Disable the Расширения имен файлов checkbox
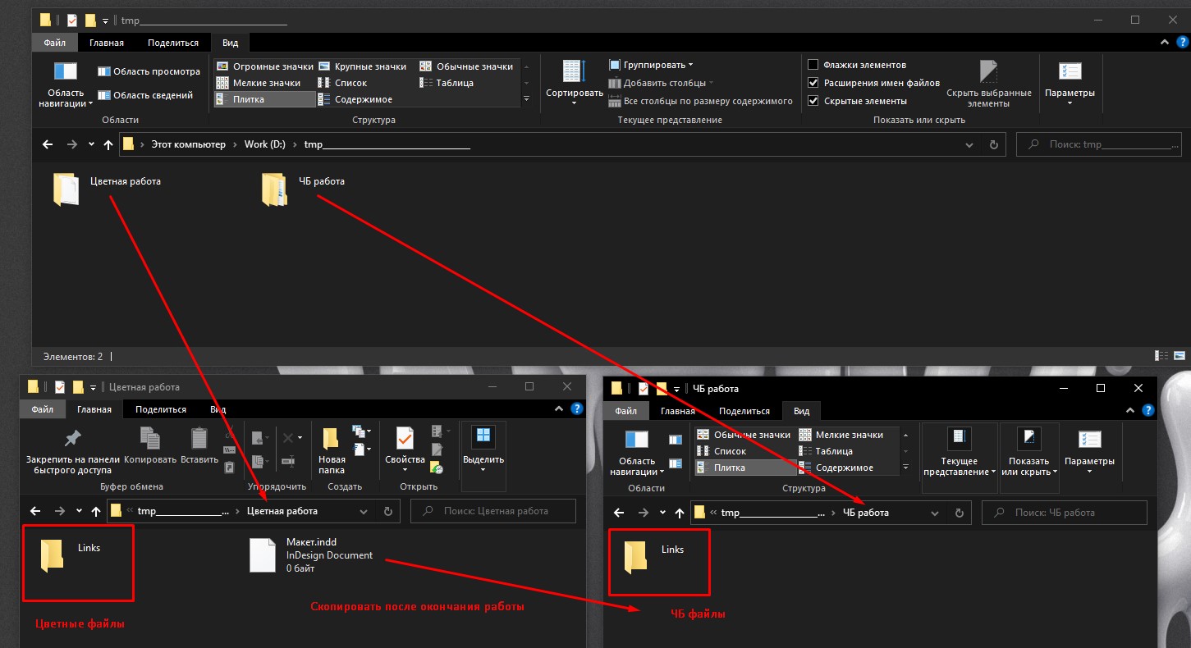 (x=813, y=82)
